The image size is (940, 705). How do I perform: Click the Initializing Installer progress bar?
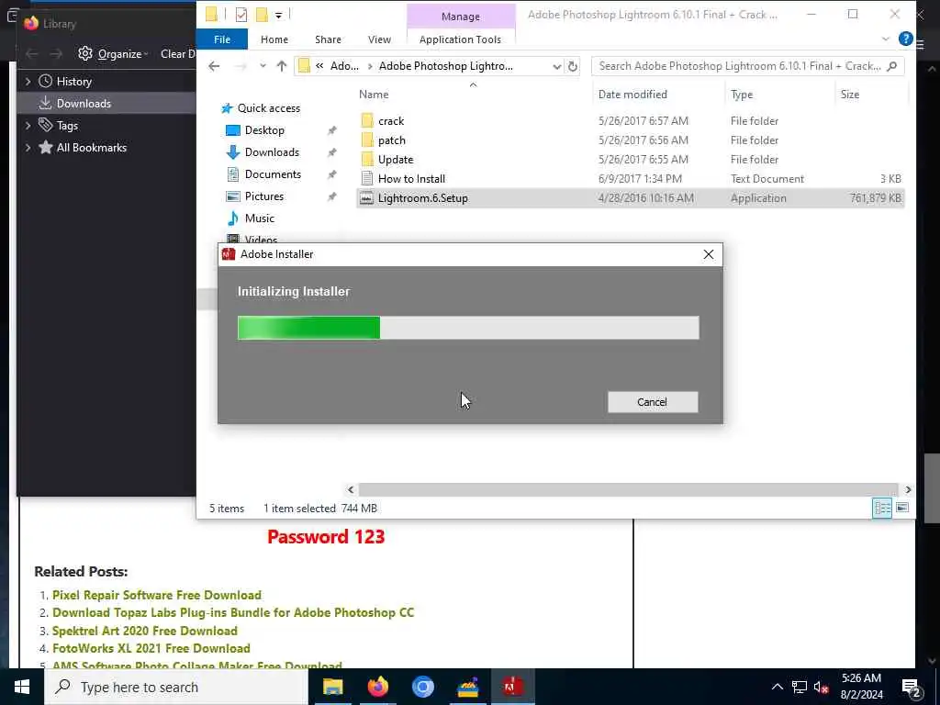(468, 328)
